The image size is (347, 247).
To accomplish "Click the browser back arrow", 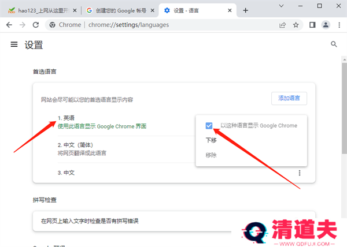I will (x=9, y=25).
